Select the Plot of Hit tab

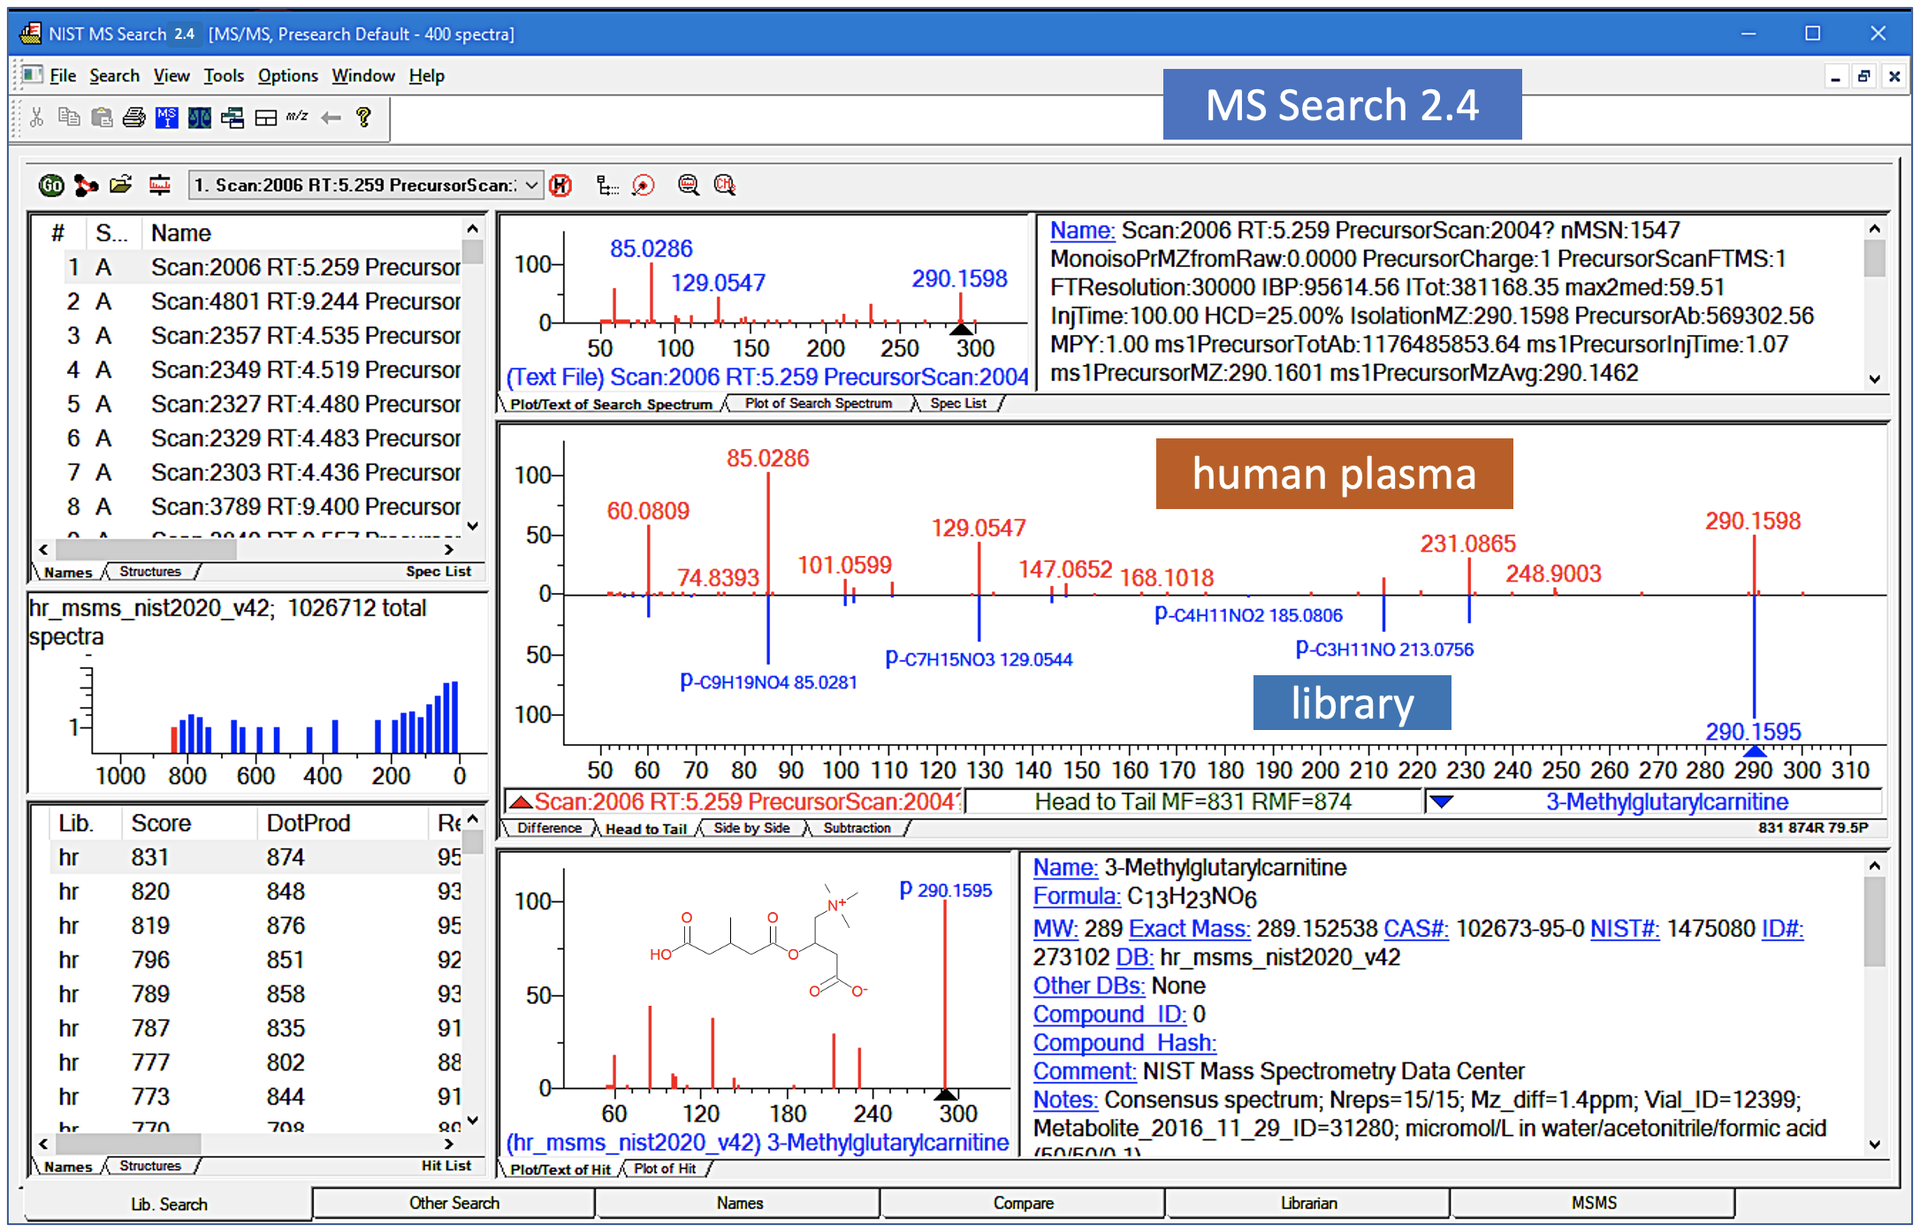[x=665, y=1169]
